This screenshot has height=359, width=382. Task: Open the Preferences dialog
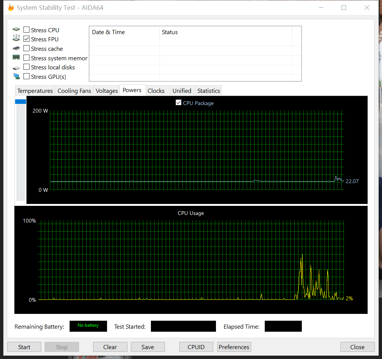pyautogui.click(x=234, y=347)
